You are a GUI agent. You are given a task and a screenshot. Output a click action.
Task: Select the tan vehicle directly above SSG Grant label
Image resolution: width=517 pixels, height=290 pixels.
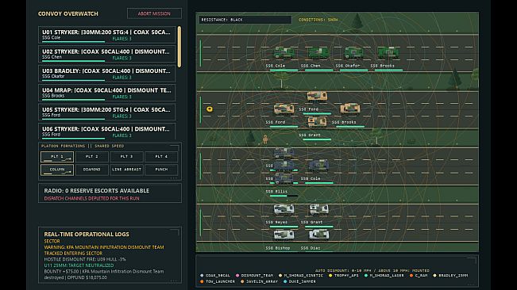tap(317, 122)
